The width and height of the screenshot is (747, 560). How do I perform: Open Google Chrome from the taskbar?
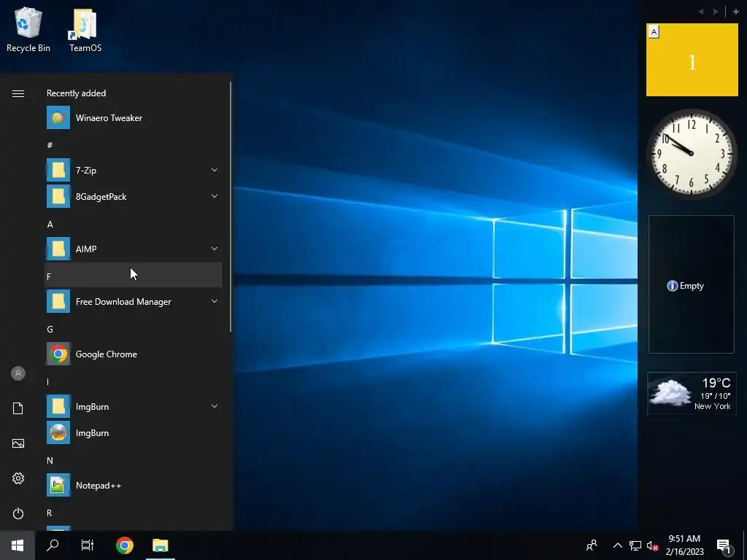click(x=125, y=545)
